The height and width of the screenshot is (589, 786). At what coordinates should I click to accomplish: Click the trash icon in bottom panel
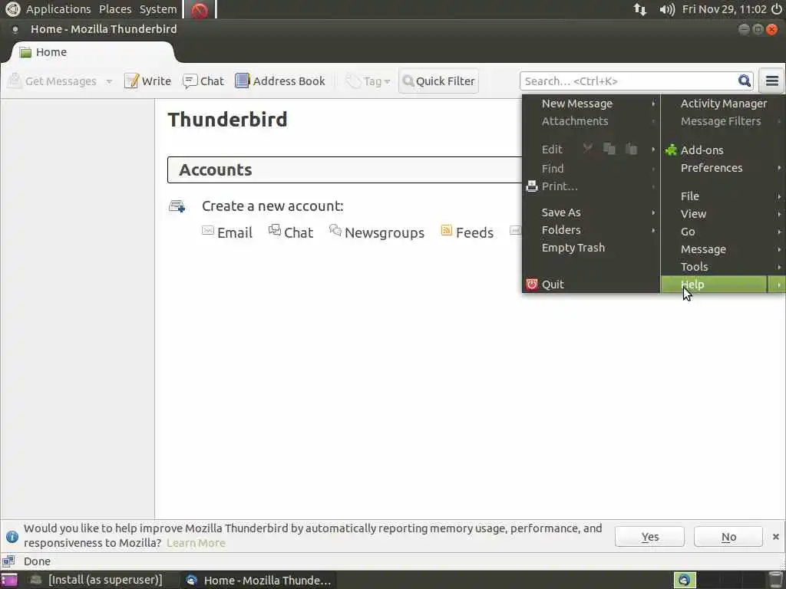(x=775, y=580)
